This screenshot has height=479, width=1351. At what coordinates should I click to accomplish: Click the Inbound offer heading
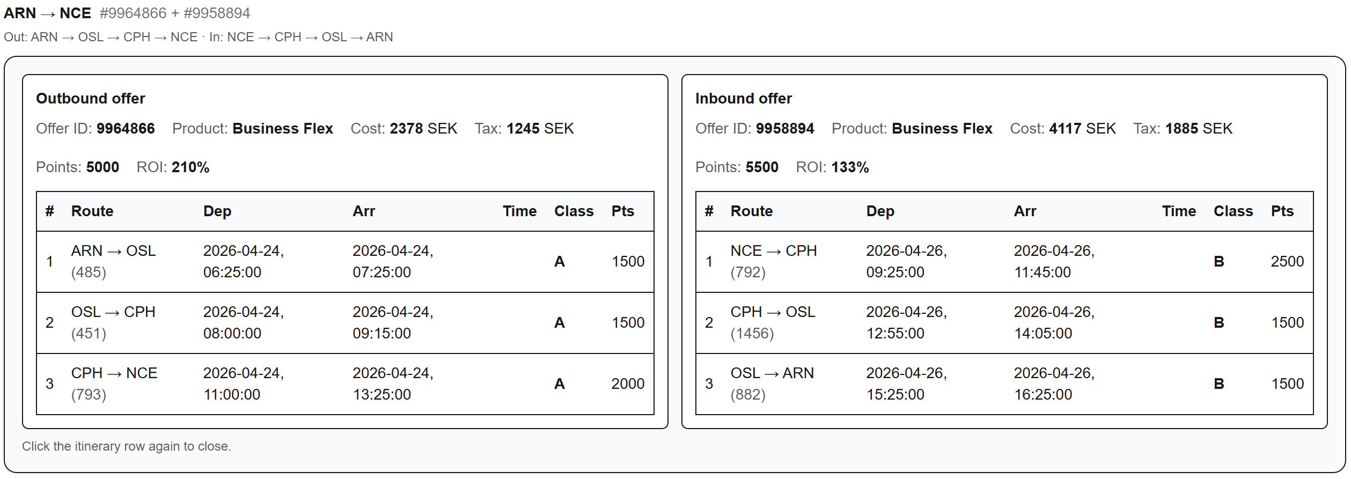tap(743, 99)
